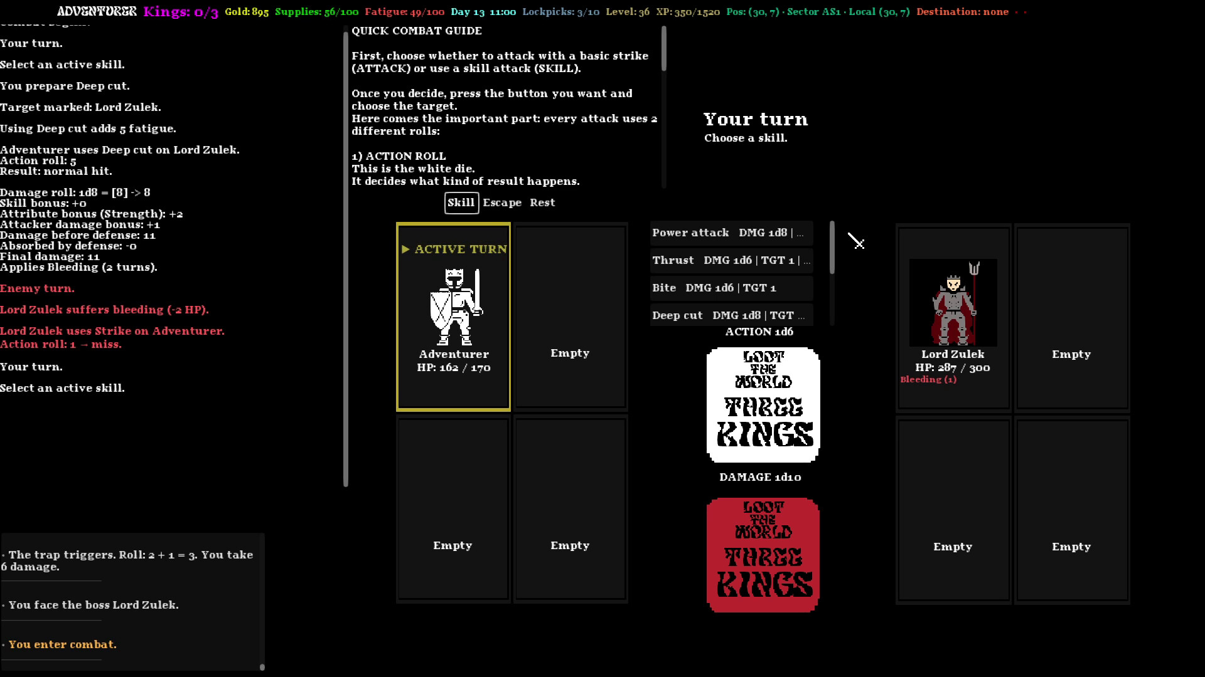The height and width of the screenshot is (677, 1205).
Task: Choose the Escape action
Action: (x=502, y=202)
